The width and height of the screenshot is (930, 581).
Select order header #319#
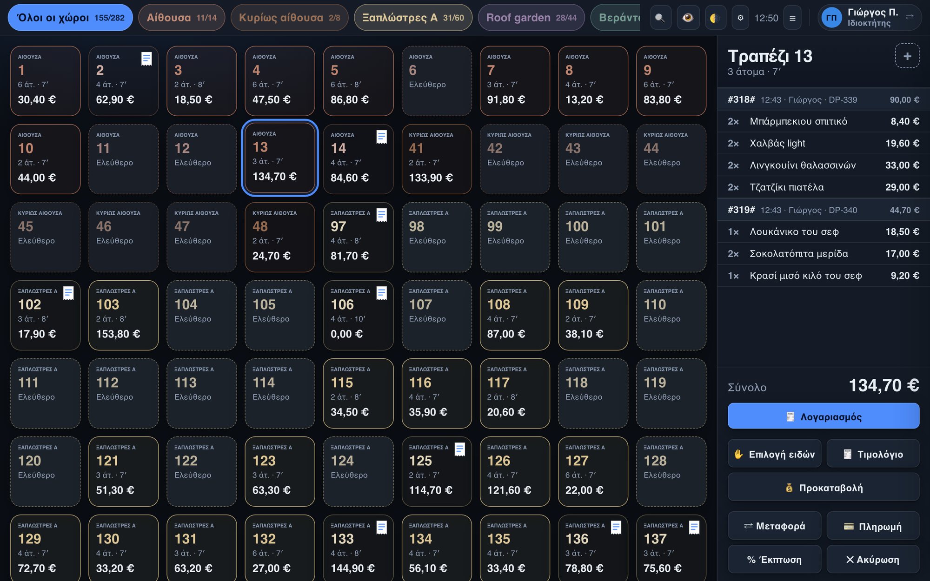(824, 210)
